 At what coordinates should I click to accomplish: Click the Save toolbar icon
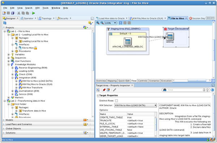pyautogui.click(x=8, y=13)
